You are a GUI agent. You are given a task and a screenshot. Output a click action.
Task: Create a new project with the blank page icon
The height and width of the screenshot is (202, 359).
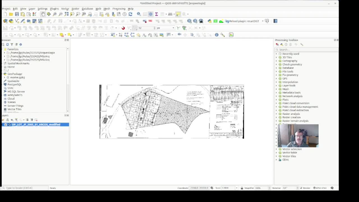pyautogui.click(x=5, y=14)
